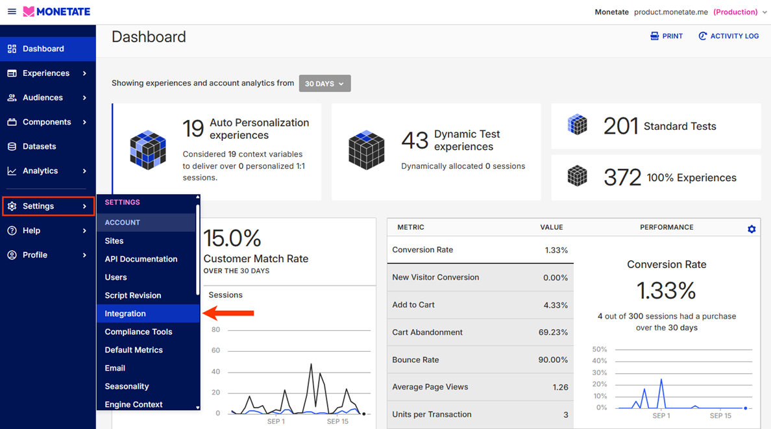Select the Units per Transaction row
This screenshot has height=429, width=771.
tap(480, 414)
